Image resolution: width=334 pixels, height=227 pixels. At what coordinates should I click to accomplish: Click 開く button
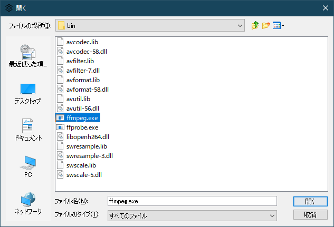[310, 201]
